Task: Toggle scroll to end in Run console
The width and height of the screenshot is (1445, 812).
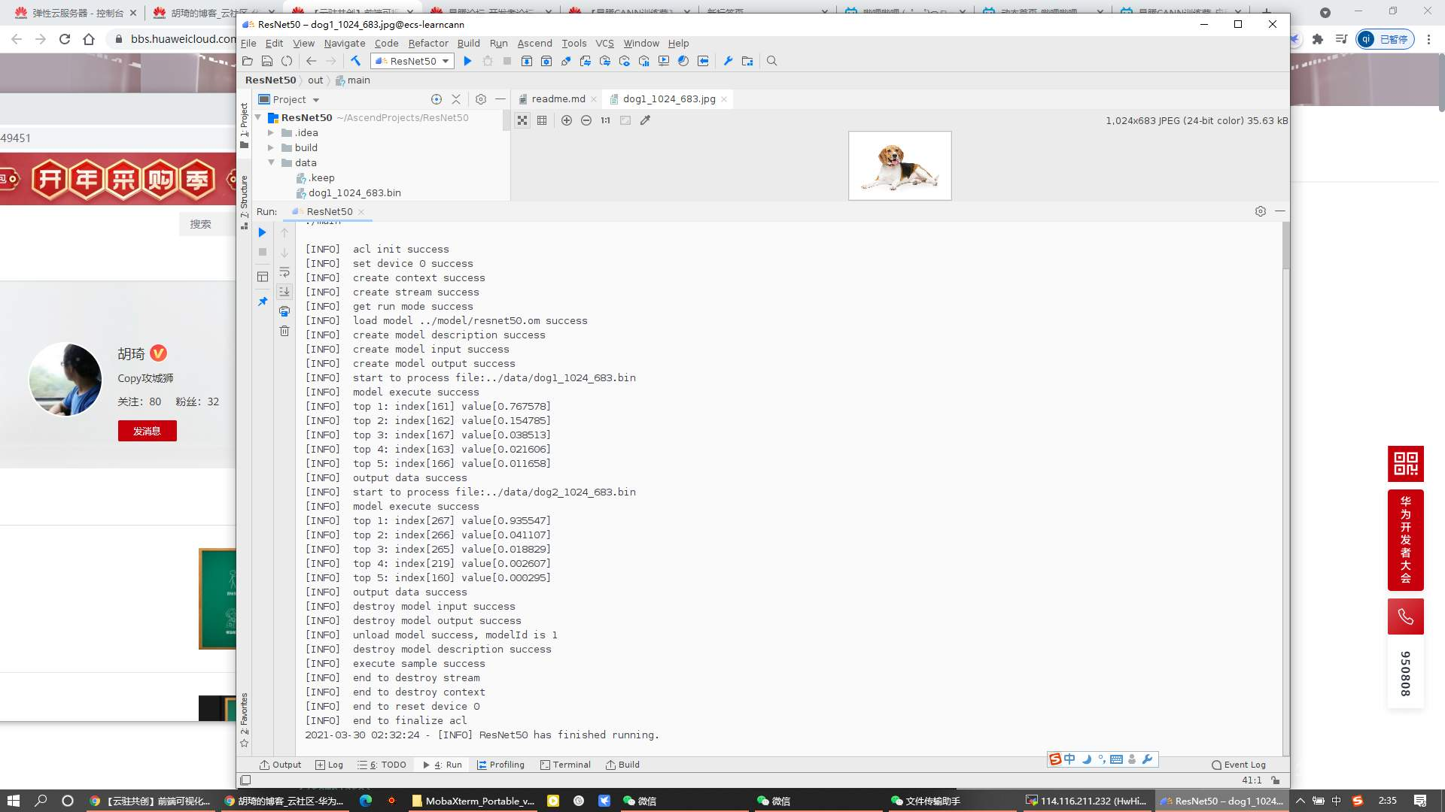Action: (x=284, y=292)
